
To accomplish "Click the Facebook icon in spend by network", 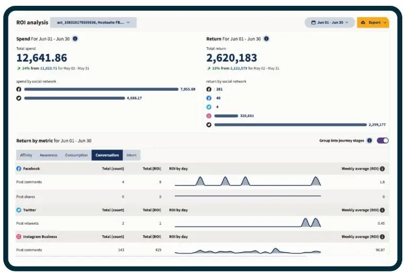I will pyautogui.click(x=19, y=89).
